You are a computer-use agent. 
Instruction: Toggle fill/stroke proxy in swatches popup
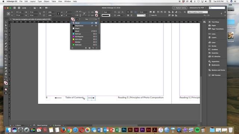(x=73, y=19)
